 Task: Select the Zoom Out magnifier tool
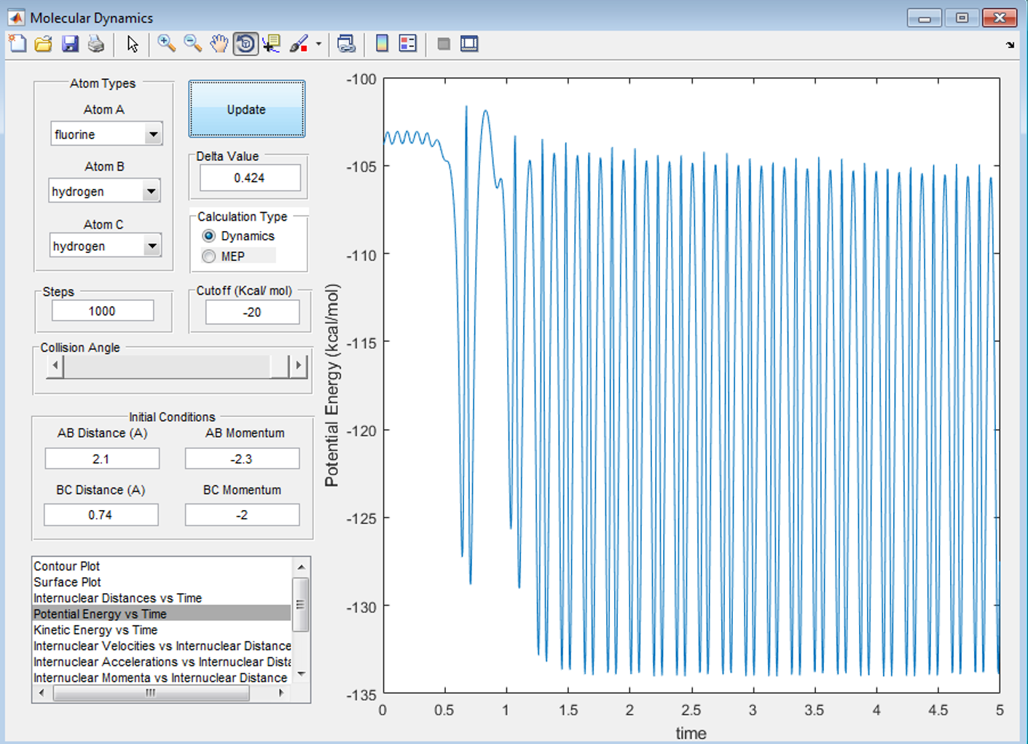[192, 44]
